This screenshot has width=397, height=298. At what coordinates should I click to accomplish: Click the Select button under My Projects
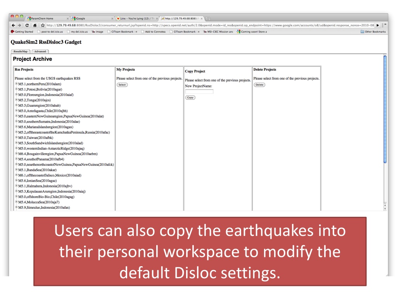click(x=122, y=85)
